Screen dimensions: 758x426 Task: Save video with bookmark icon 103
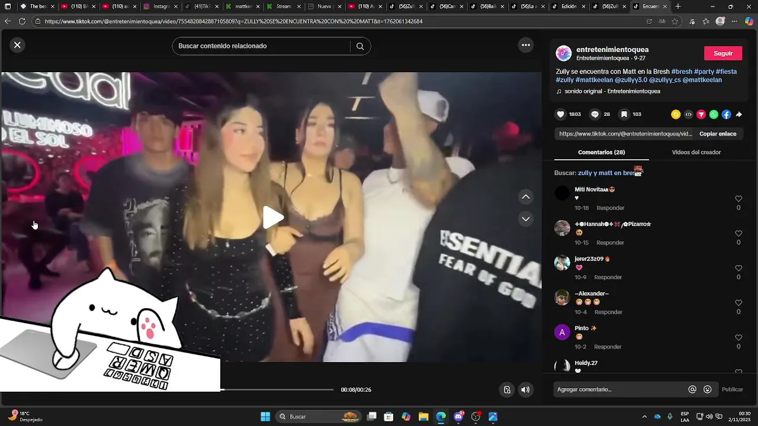[x=624, y=114]
